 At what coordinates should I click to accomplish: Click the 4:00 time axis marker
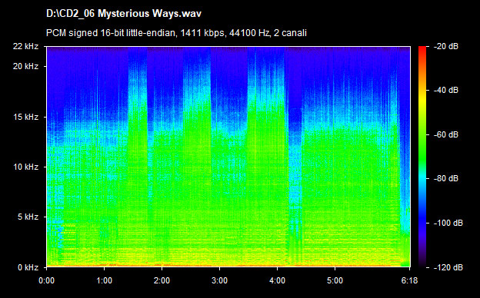coord(278,280)
